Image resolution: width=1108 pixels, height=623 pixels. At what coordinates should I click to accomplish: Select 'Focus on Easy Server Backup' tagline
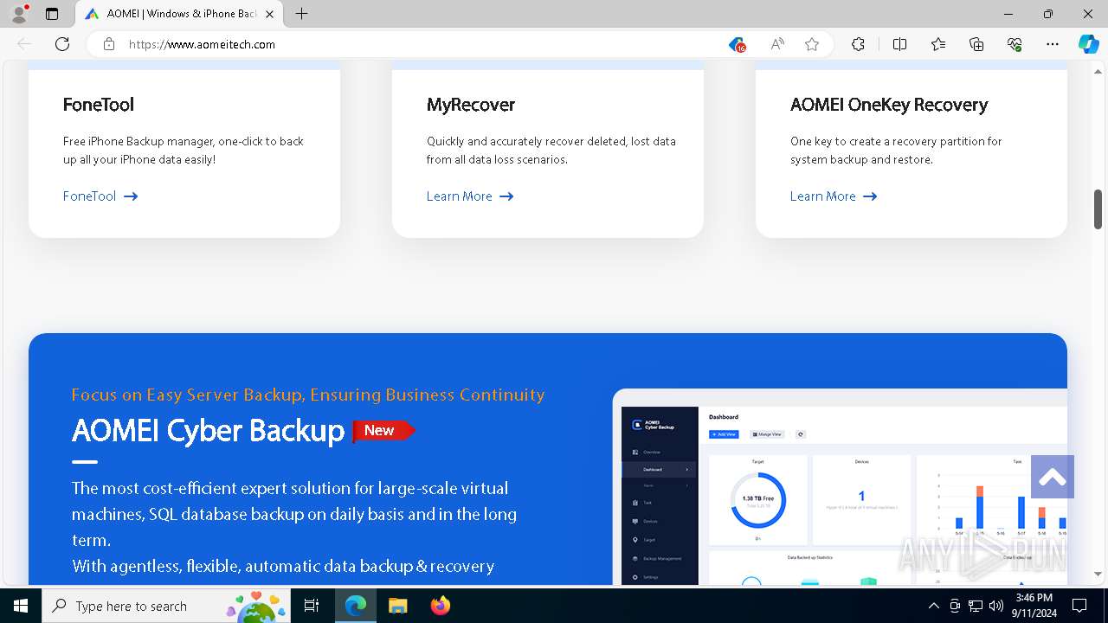[x=308, y=395]
